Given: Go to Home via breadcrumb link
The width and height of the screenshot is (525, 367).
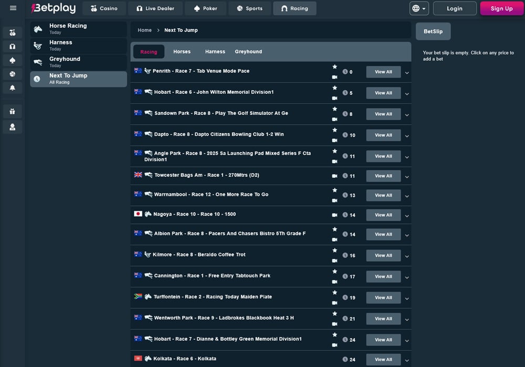Looking at the screenshot, I should click(144, 30).
